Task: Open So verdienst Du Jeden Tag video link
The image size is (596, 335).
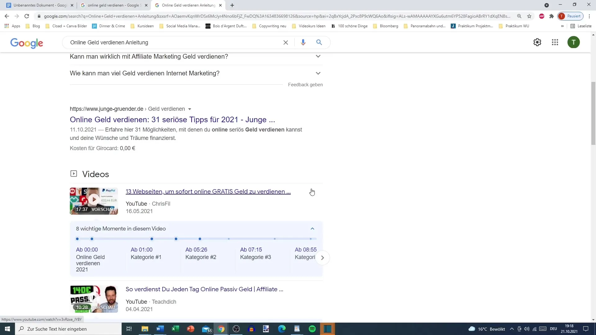Action: 204,289
